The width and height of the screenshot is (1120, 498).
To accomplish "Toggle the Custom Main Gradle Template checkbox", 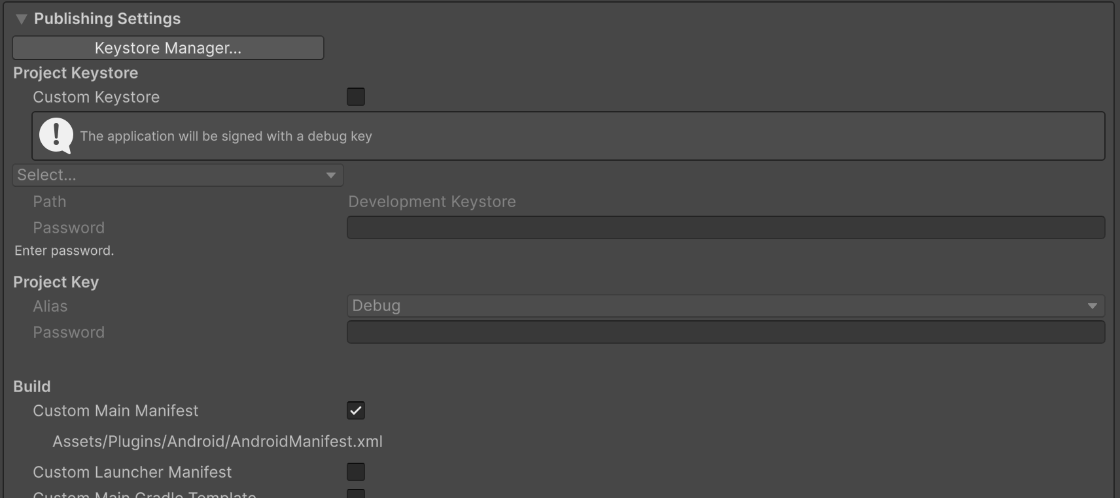I will (356, 493).
